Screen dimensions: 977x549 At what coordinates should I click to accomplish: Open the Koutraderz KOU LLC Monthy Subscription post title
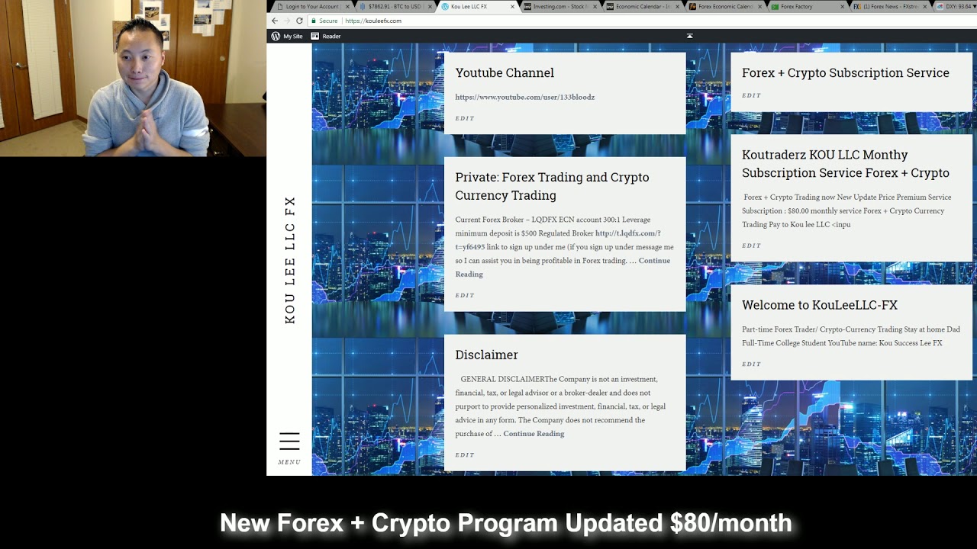pos(846,164)
